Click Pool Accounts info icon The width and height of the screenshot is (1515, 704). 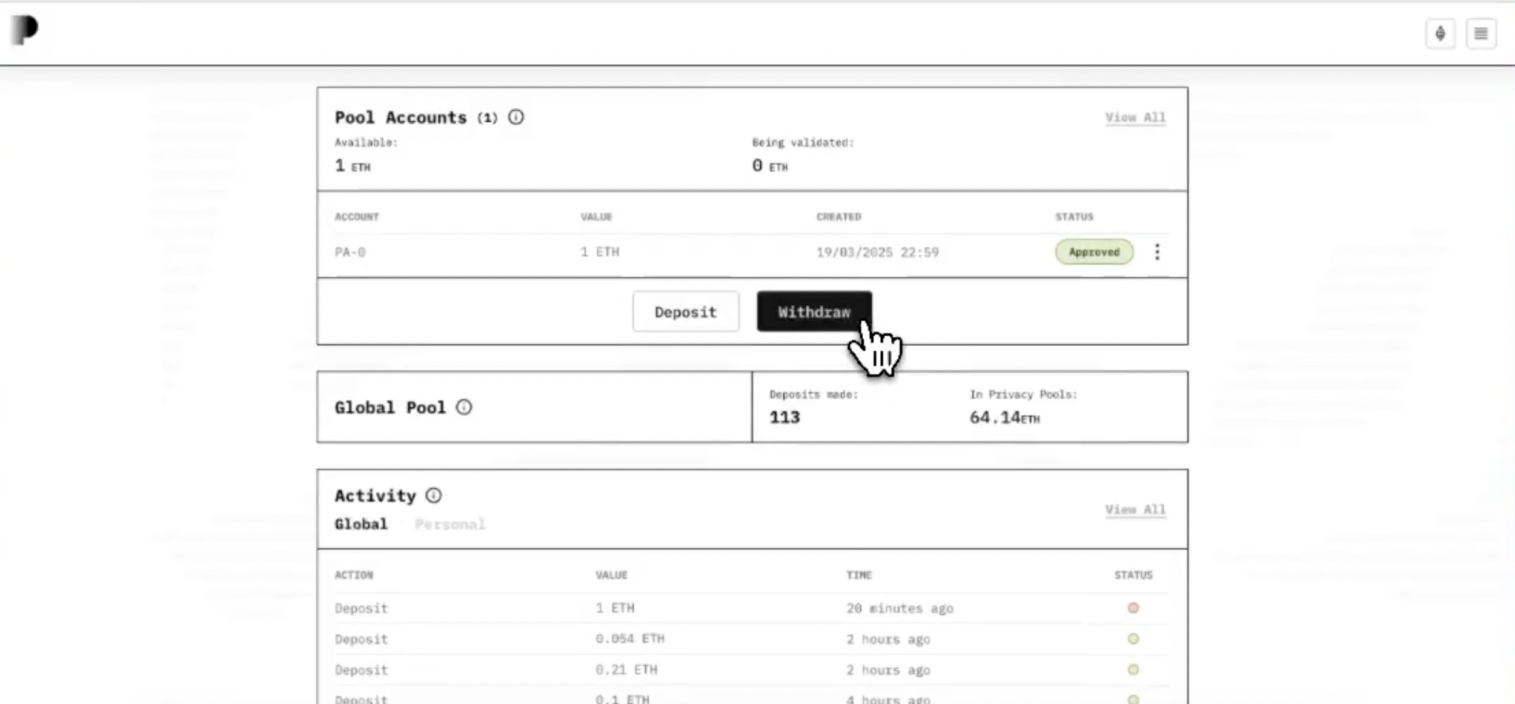[x=515, y=117]
